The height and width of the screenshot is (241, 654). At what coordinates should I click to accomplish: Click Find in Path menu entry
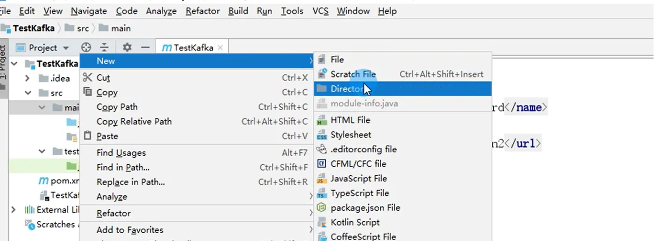(x=123, y=167)
